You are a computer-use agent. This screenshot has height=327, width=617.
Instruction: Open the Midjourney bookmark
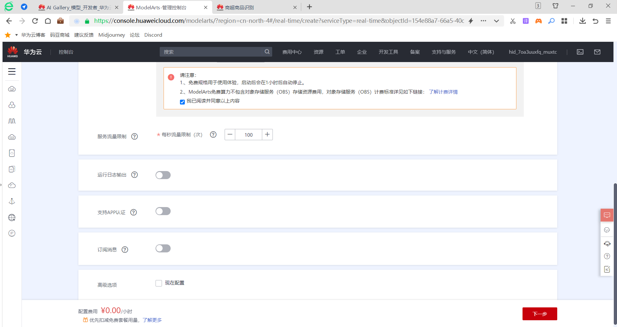pos(112,35)
